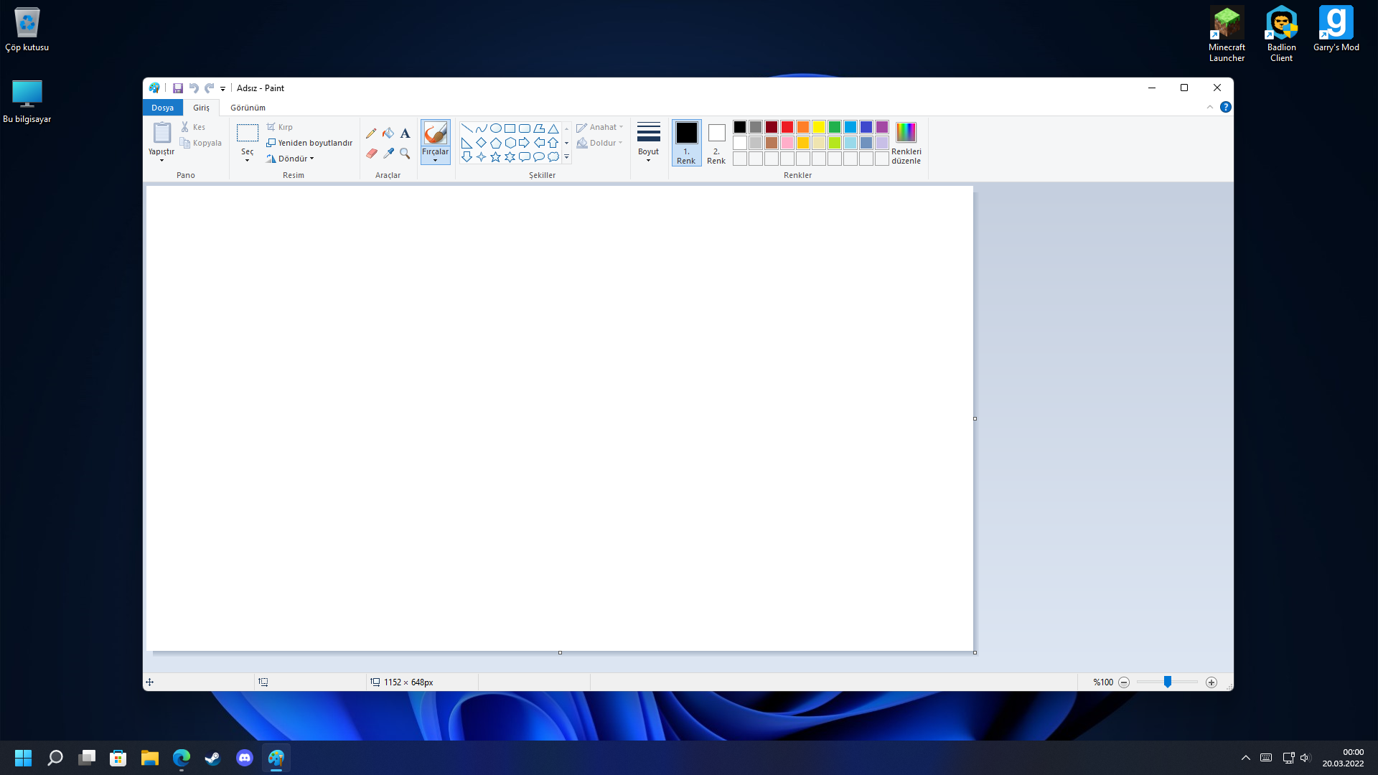Expand the Fırçalar brushes dropdown arrow
The width and height of the screenshot is (1378, 775).
click(x=435, y=161)
